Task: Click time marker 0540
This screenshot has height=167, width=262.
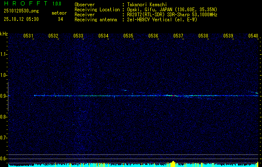Action: (x=253, y=35)
